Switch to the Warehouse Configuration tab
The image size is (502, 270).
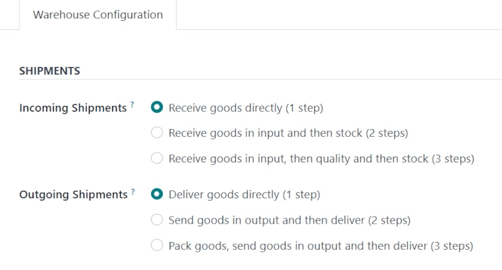[x=97, y=14]
